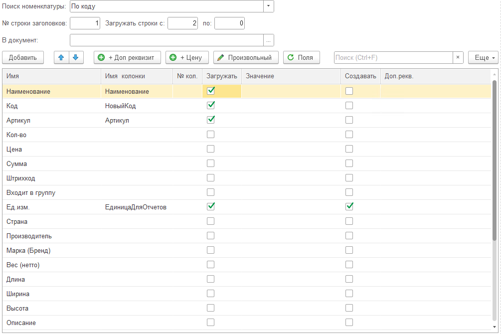
Task: Move row down with blue down arrow
Action: [x=76, y=57]
